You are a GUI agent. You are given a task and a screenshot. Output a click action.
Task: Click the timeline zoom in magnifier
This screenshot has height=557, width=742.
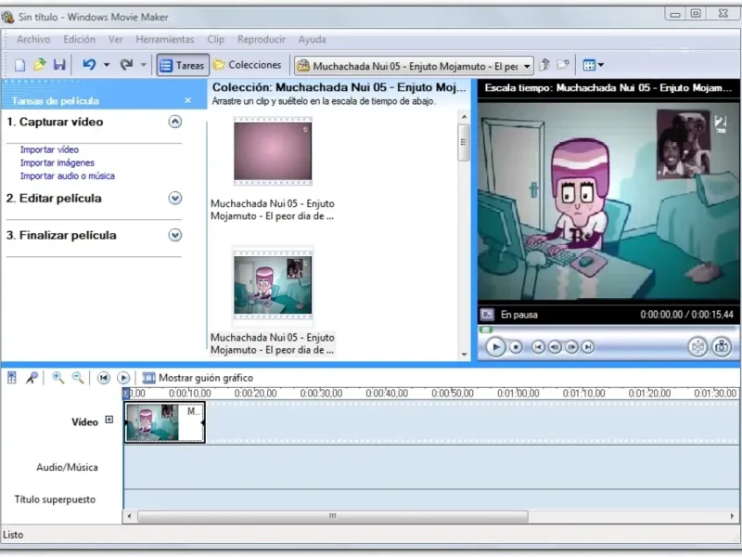coord(58,378)
